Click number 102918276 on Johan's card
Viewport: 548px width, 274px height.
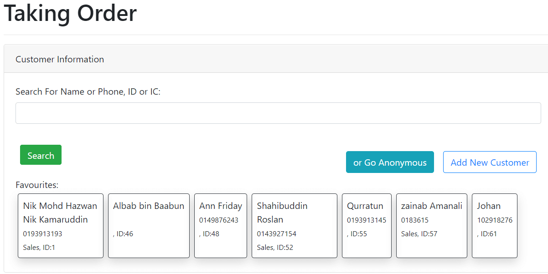click(x=495, y=220)
